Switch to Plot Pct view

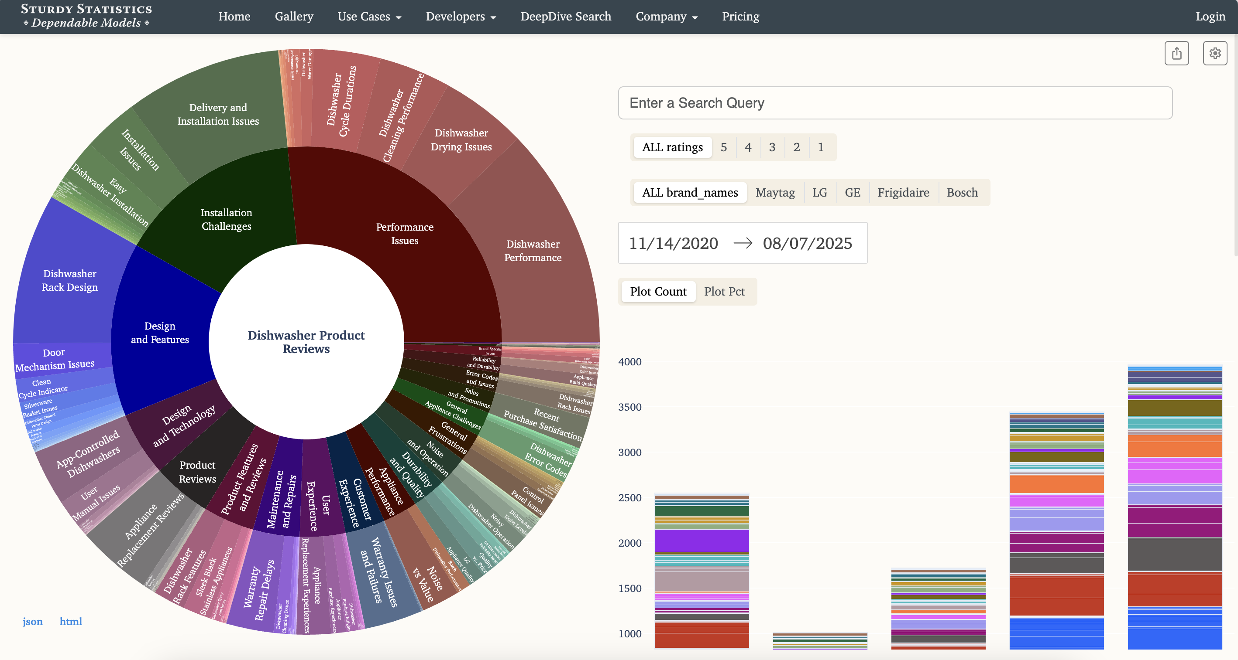[x=724, y=291]
